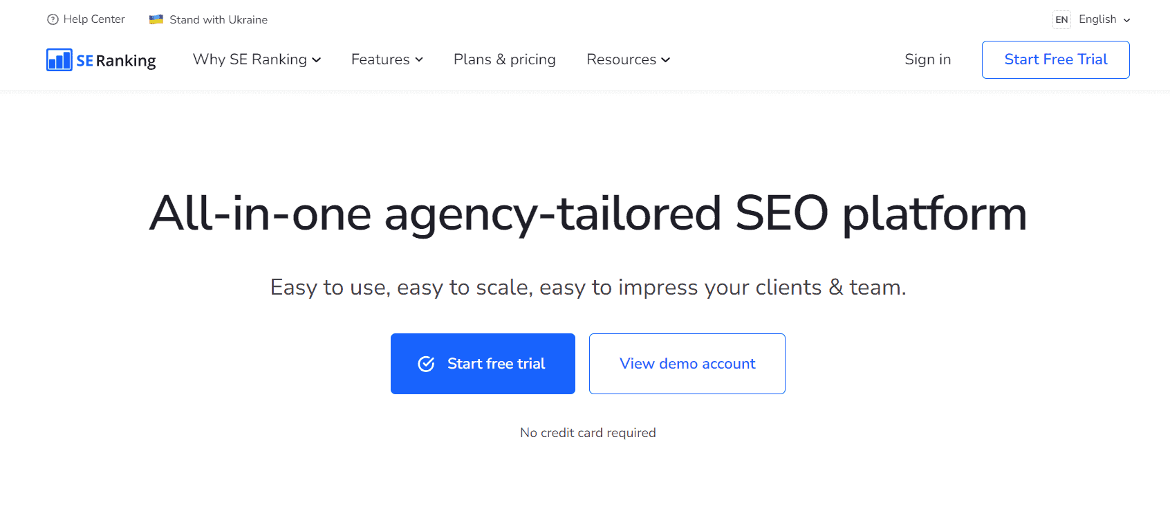Open the Features menu label
Image resolution: width=1170 pixels, height=518 pixels.
(x=380, y=59)
